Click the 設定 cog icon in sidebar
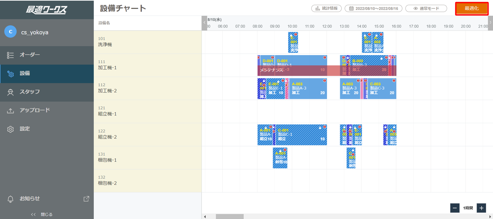The width and height of the screenshot is (493, 219). (x=10, y=129)
